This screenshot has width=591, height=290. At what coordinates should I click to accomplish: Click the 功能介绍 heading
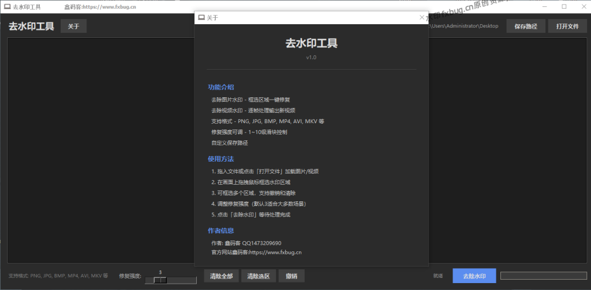click(x=221, y=87)
